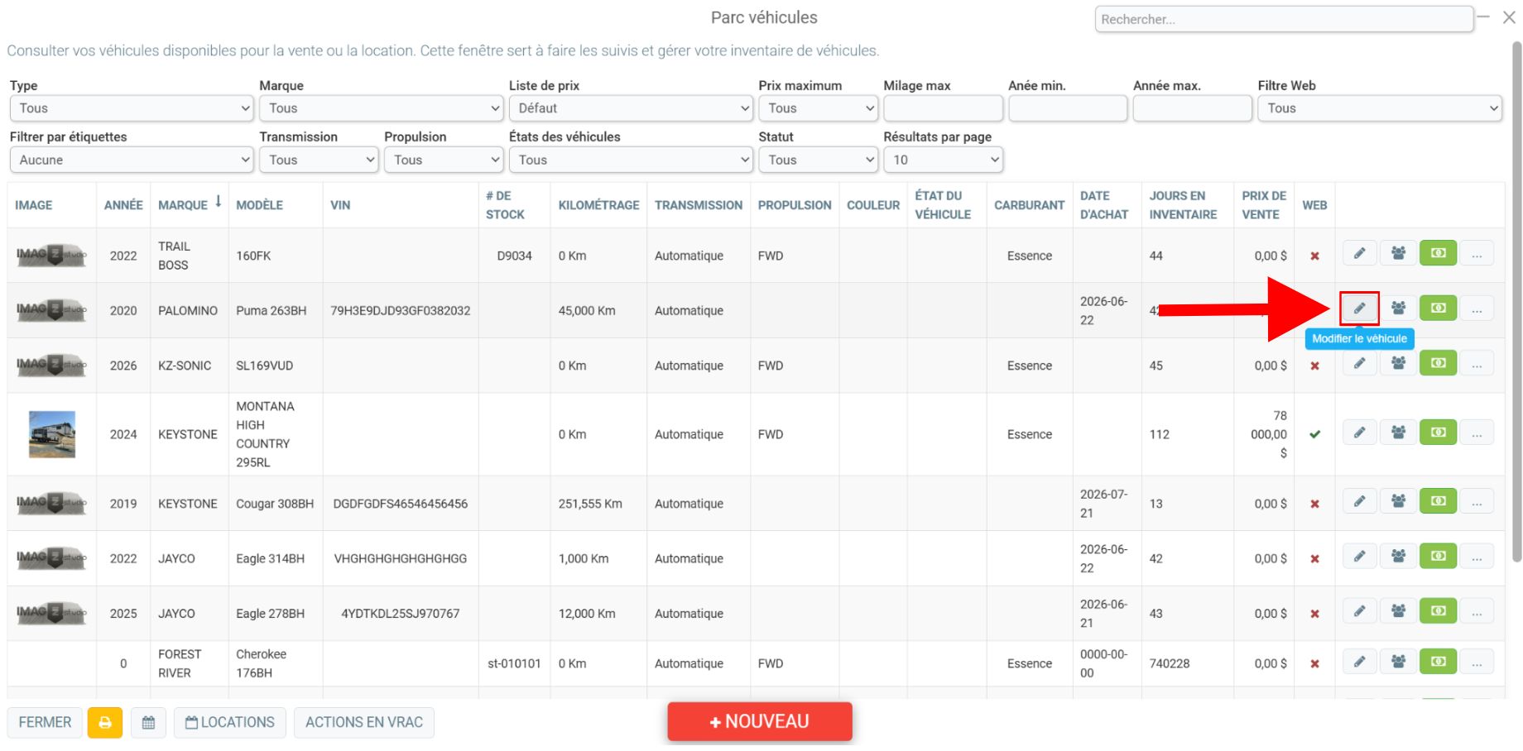Open ellipsis menu for PALOMINO Puma 263BH
Image resolution: width=1523 pixels, height=751 pixels.
(1477, 309)
